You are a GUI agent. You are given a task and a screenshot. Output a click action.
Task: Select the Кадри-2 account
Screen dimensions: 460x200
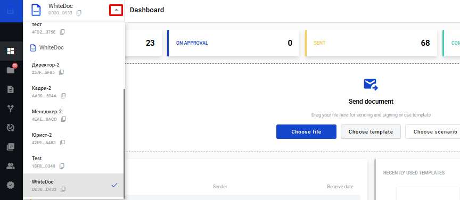click(x=73, y=91)
